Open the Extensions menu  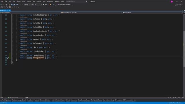[50, 1]
